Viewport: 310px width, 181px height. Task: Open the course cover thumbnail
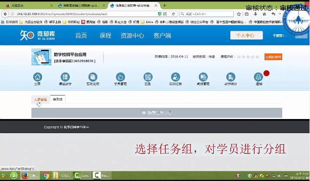(42, 57)
